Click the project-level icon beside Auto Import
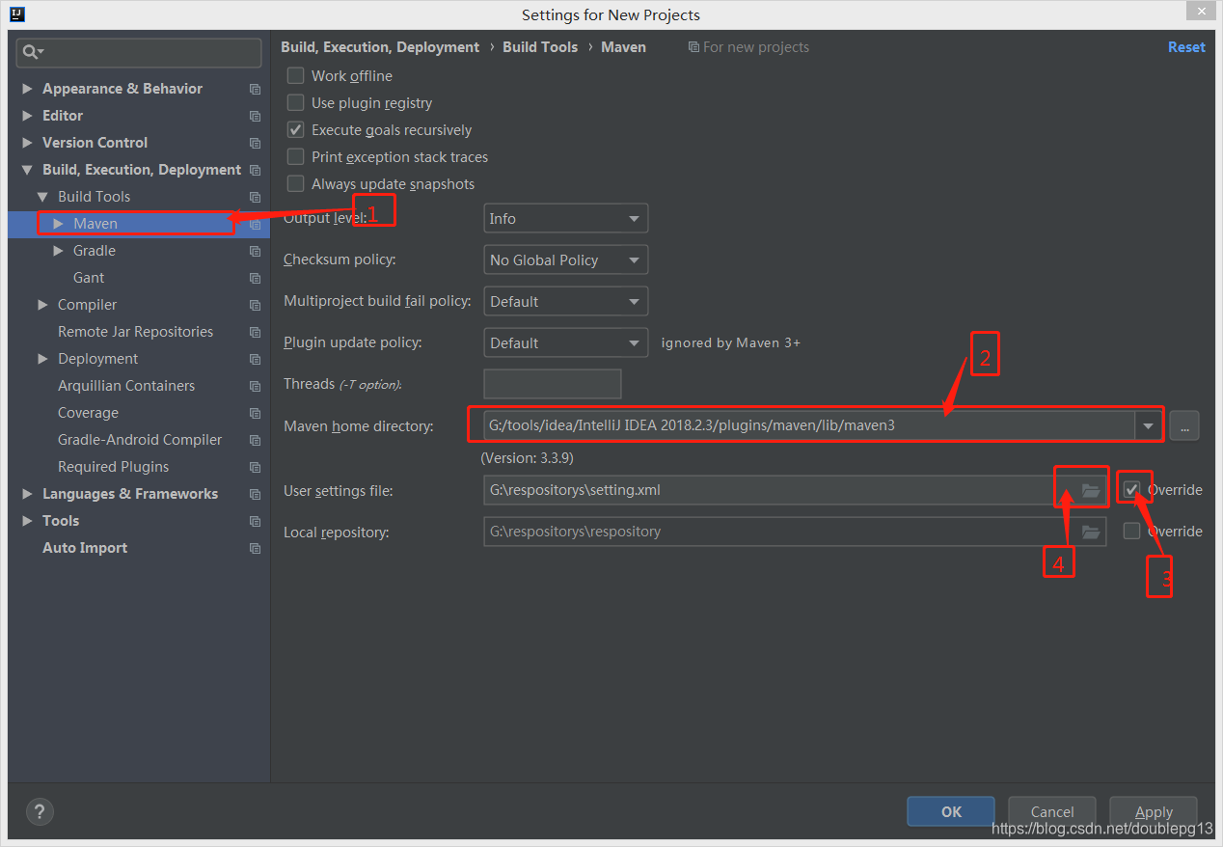This screenshot has height=847, width=1223. pos(255,548)
